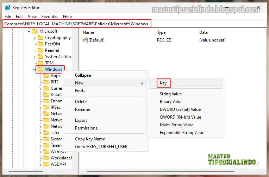The height and width of the screenshot is (177, 269).
Task: Select DWORD (32-bit) Value
Action: [x=186, y=109]
